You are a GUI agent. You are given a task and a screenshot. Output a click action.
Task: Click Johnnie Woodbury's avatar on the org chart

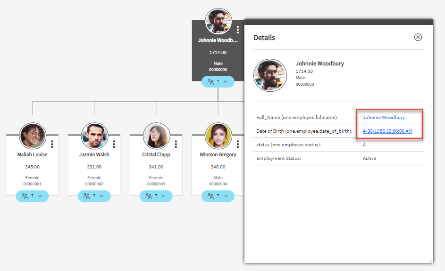click(x=218, y=22)
